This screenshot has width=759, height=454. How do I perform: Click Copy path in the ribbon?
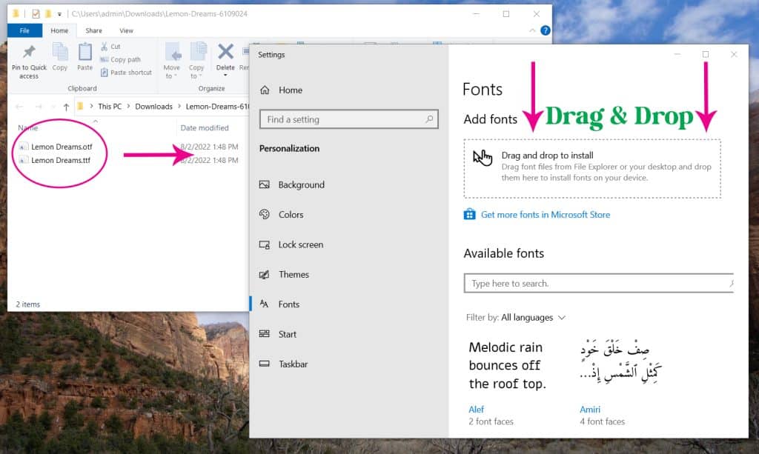click(121, 59)
